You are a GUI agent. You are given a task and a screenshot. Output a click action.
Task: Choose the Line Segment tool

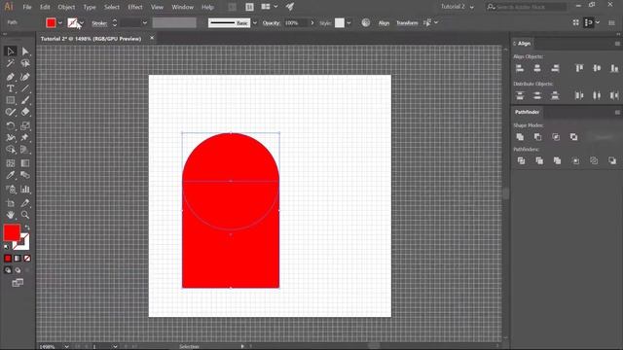click(25, 88)
